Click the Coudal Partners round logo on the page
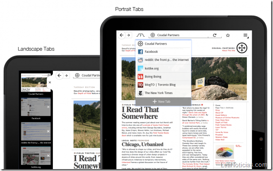The height and width of the screenshot is (171, 273). click(242, 48)
